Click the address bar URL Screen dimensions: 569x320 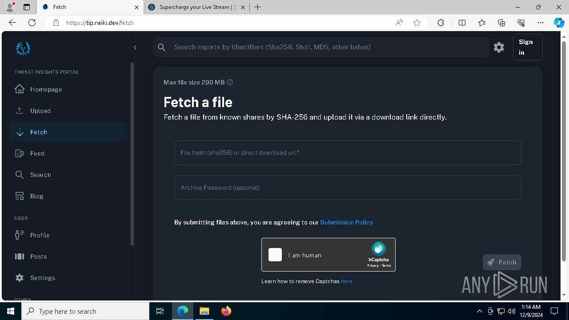point(100,23)
